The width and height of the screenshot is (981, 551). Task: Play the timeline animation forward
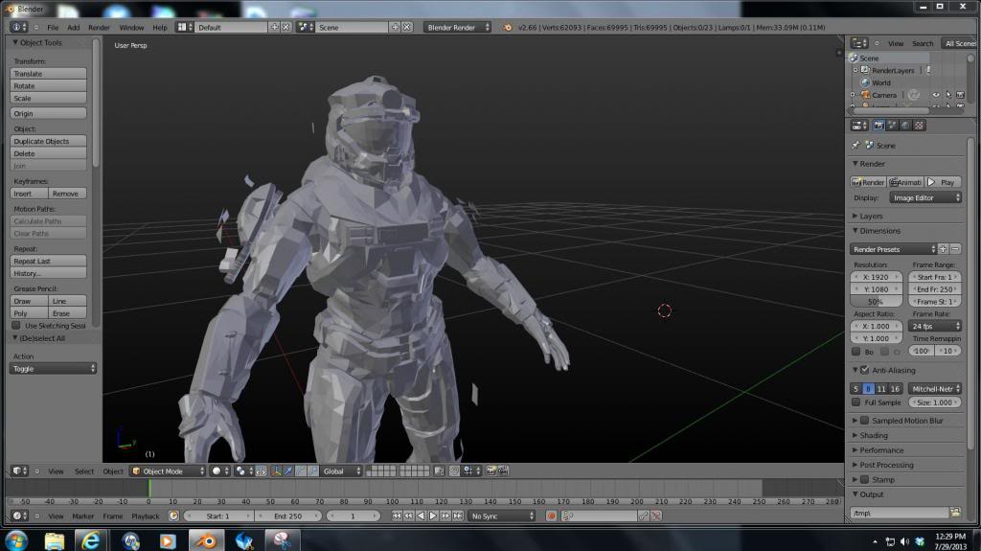[433, 516]
